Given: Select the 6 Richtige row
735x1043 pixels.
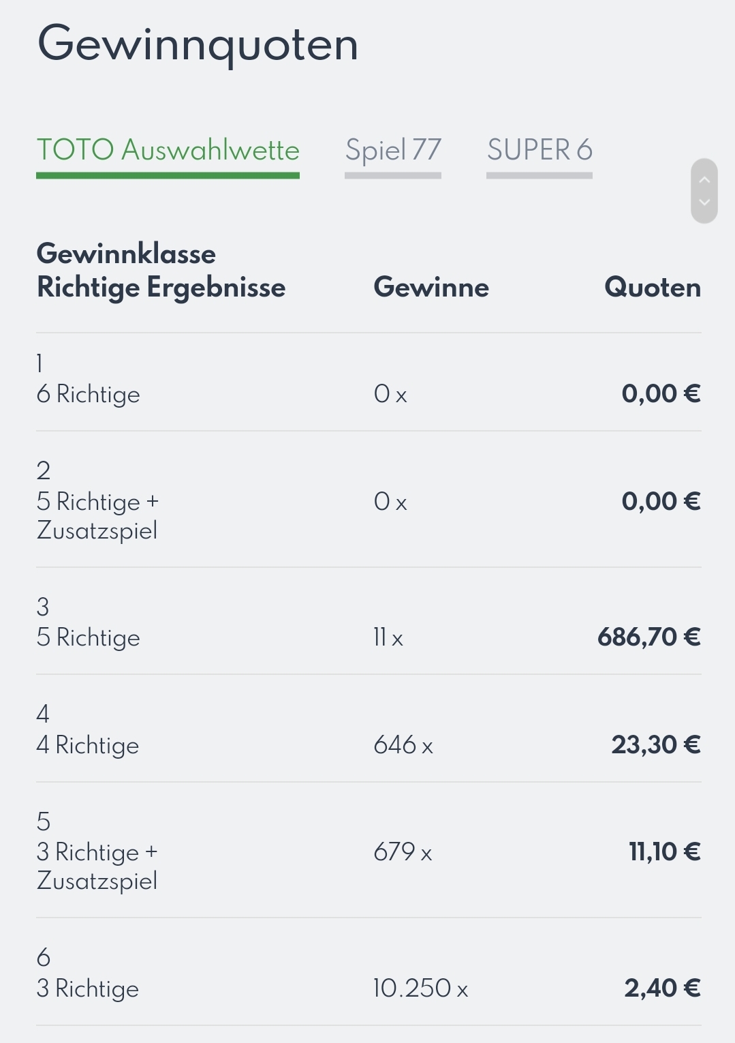Looking at the screenshot, I should [x=369, y=382].
